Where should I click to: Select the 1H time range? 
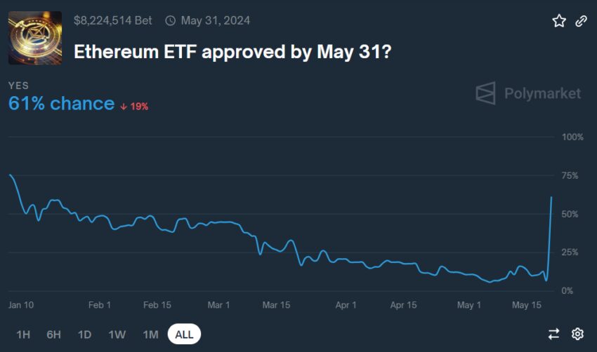23,334
